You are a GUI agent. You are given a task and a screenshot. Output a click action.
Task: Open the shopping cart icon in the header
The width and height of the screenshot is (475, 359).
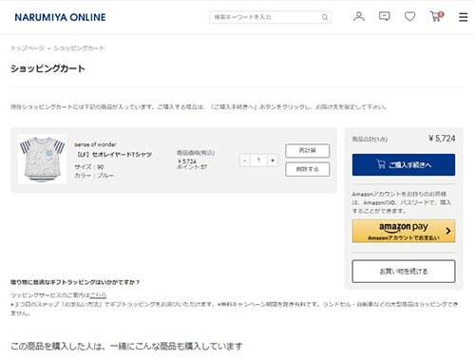pyautogui.click(x=436, y=16)
